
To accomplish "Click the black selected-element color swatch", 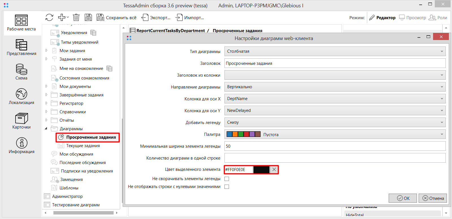I will (x=261, y=170).
